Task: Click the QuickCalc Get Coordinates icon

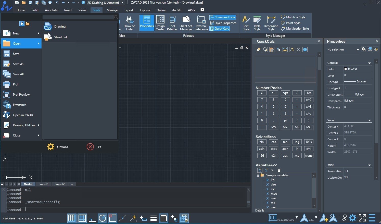Action: point(278,49)
